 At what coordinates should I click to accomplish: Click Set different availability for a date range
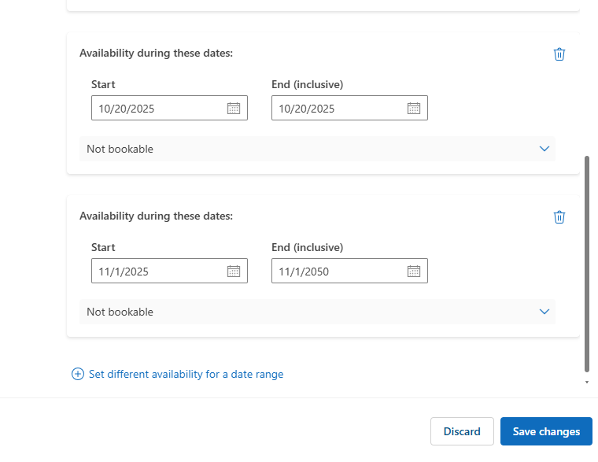(186, 375)
